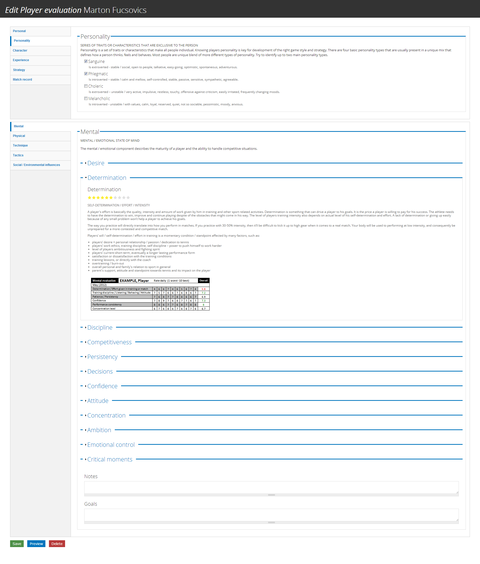Uncheck the Phlegmatic personality checkbox

[86, 73]
